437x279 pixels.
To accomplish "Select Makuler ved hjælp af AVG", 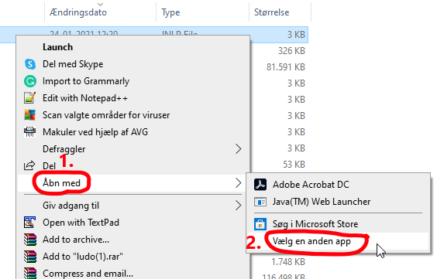I will pos(133,132).
